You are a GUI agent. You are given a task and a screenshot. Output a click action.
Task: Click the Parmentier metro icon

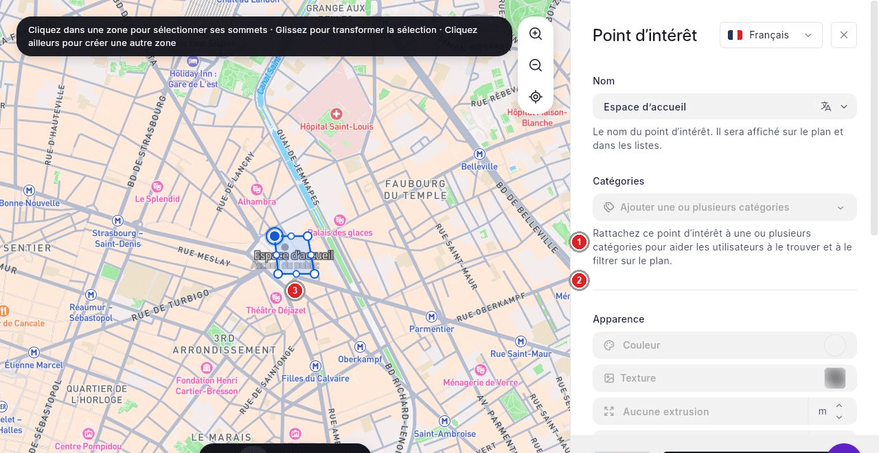tap(431, 316)
